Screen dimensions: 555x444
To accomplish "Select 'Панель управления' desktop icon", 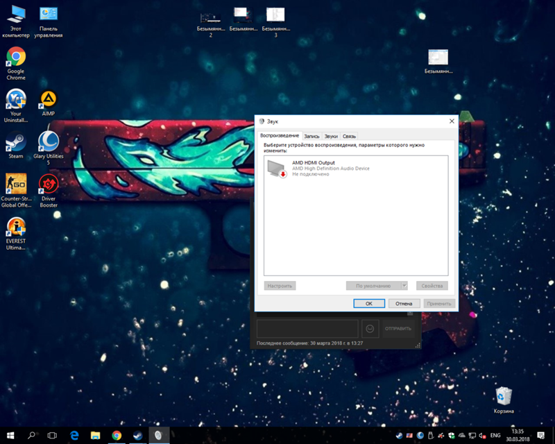I will (x=49, y=22).
